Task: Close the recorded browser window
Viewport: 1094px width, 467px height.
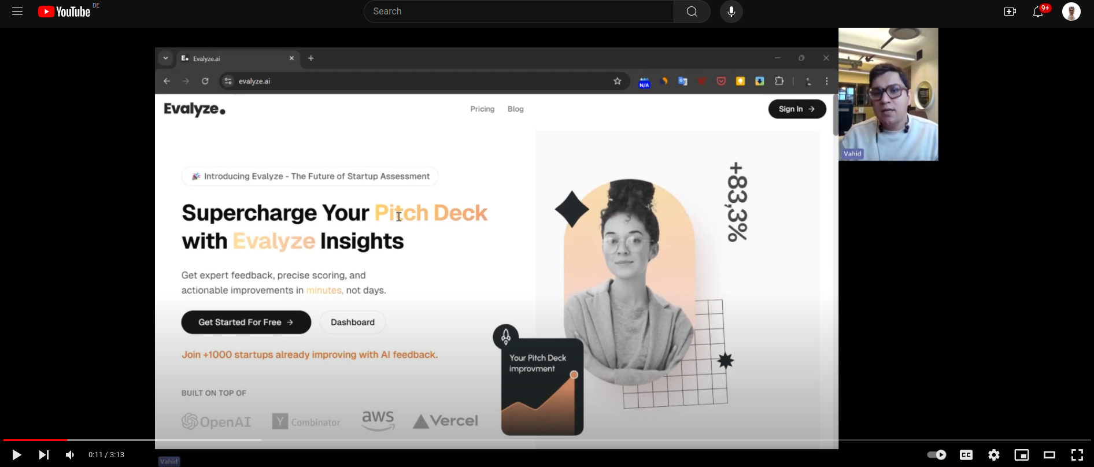Action: pos(826,58)
